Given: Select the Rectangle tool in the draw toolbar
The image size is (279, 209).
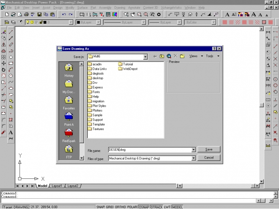Looking at the screenshot, I should tap(11, 64).
